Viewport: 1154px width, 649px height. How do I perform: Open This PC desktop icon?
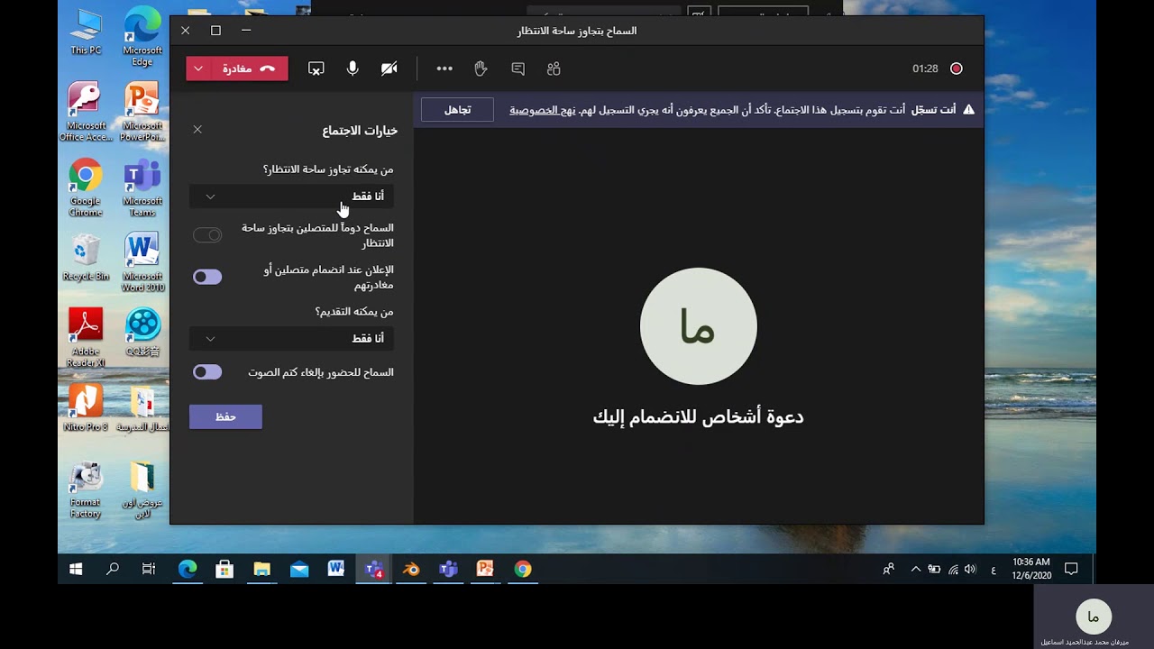(86, 32)
